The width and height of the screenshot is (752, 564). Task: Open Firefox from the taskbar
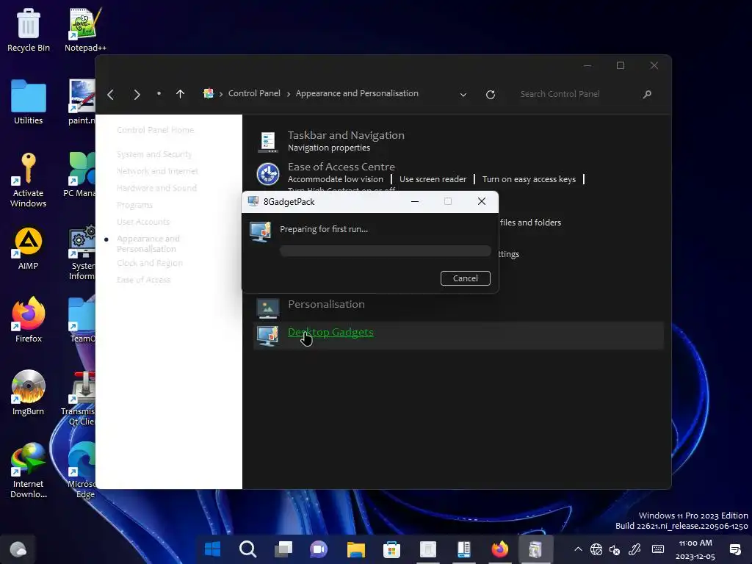(499, 549)
